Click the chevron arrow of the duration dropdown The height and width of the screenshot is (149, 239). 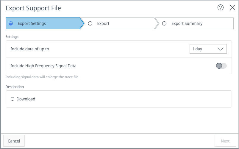221,49
